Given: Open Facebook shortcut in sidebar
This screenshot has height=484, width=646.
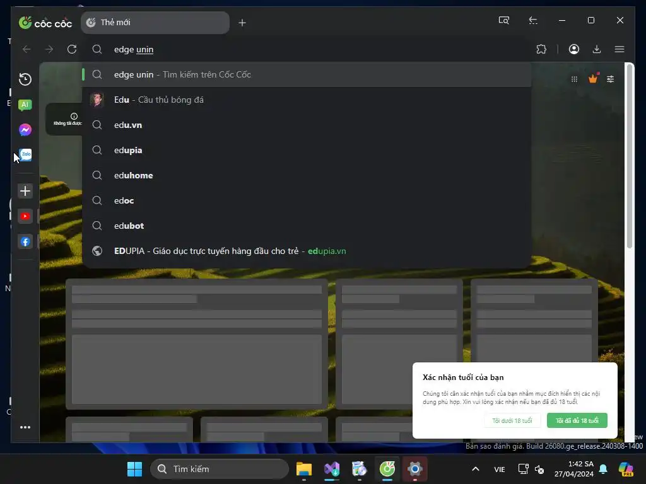Looking at the screenshot, I should click(x=25, y=241).
